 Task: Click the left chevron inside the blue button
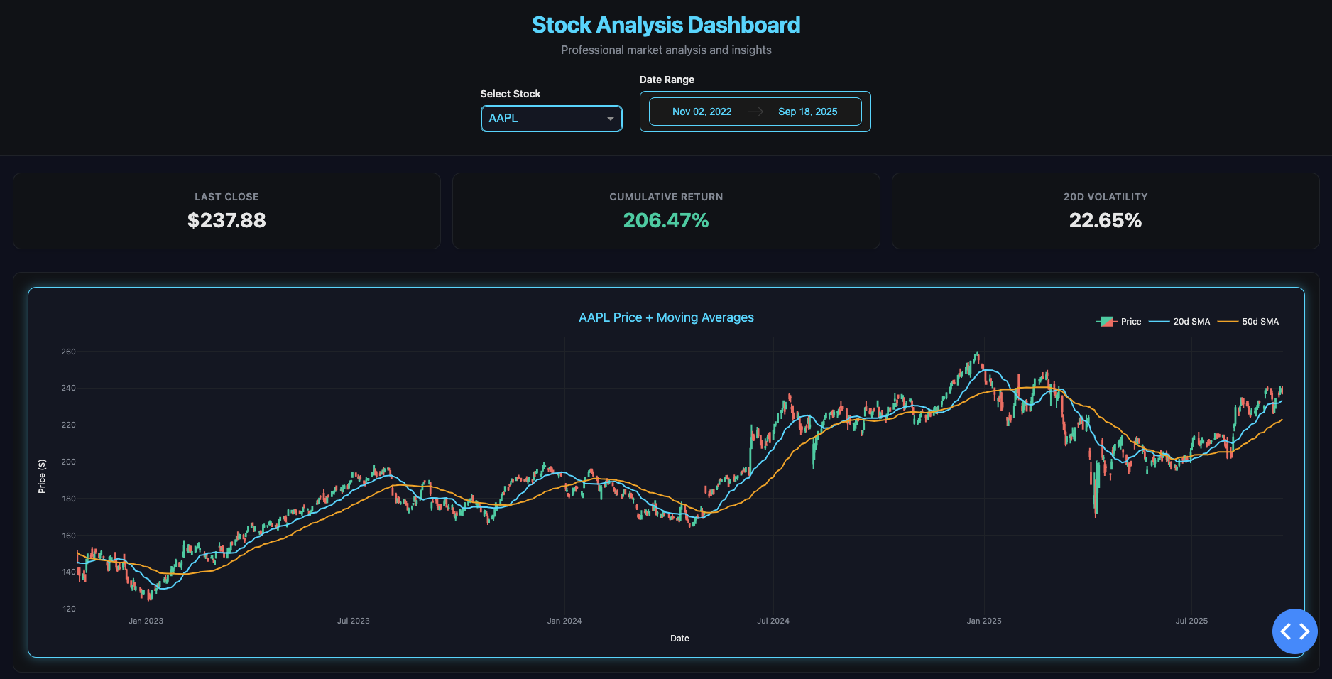[x=1287, y=631]
